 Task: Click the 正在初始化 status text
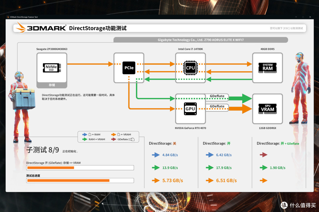[x=70, y=151]
